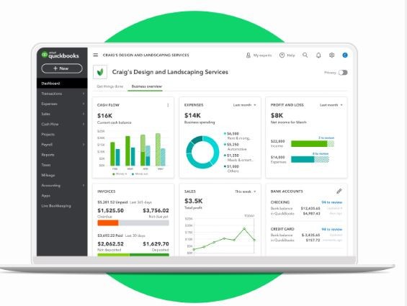Click the Credit Card 94 to review link

tap(332, 230)
